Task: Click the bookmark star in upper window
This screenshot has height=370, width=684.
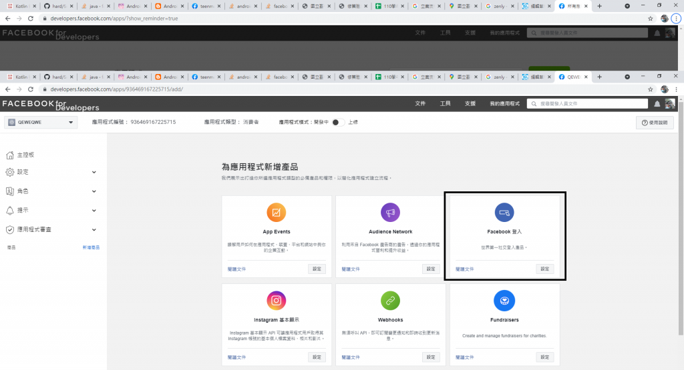Action: [x=651, y=19]
